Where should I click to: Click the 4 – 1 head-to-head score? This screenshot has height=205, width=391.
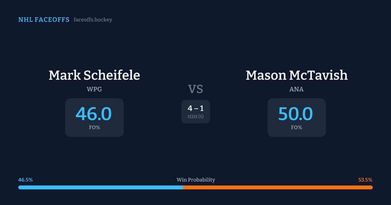tap(195, 108)
